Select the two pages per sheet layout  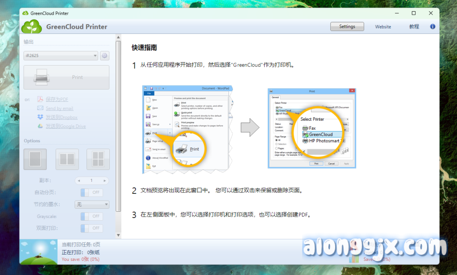[x=67, y=159]
